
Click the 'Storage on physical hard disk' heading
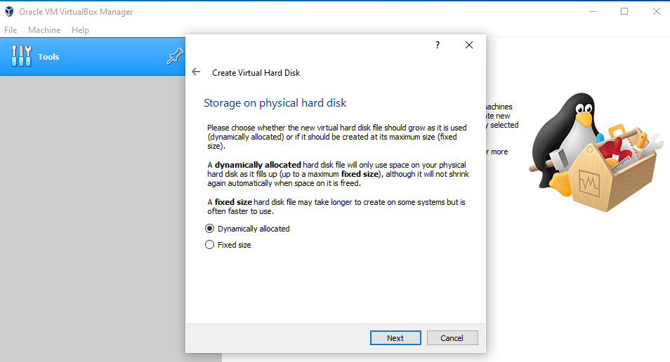[275, 103]
